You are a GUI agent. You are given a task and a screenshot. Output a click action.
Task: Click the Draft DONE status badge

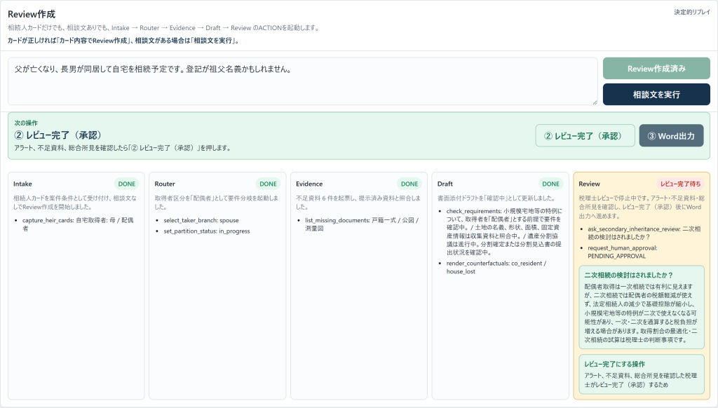[551, 184]
